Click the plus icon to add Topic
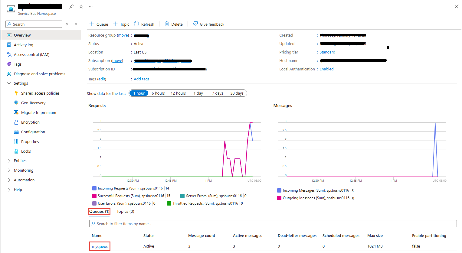 (115, 24)
